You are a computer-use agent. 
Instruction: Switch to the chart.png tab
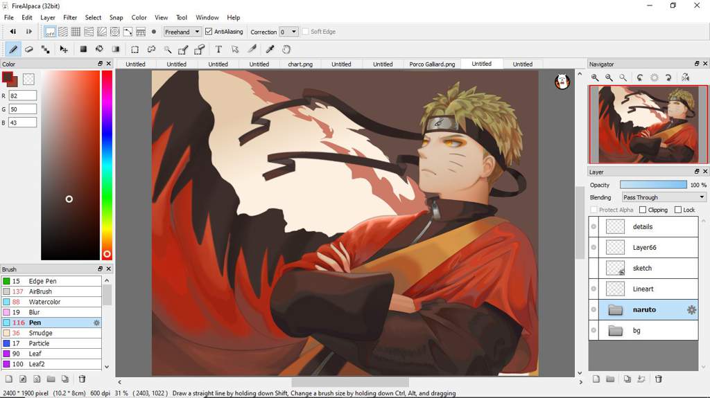point(300,64)
